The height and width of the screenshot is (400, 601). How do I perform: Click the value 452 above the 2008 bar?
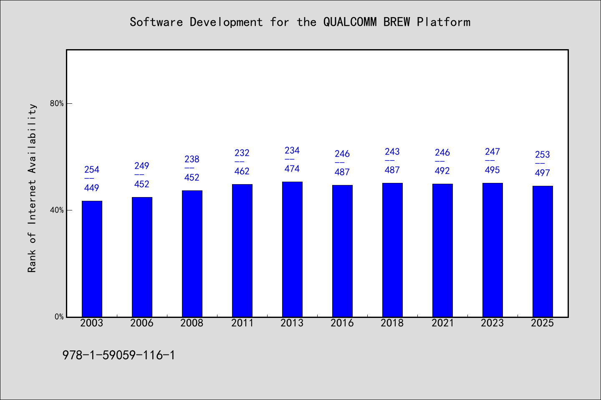(x=192, y=177)
